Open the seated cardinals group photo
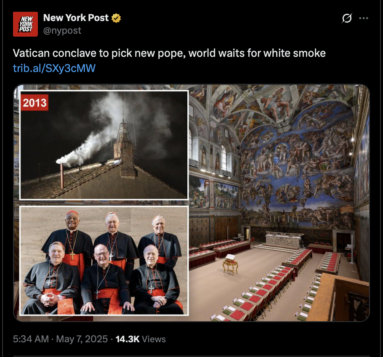Image resolution: width=383 pixels, height=357 pixels. pyautogui.click(x=104, y=261)
